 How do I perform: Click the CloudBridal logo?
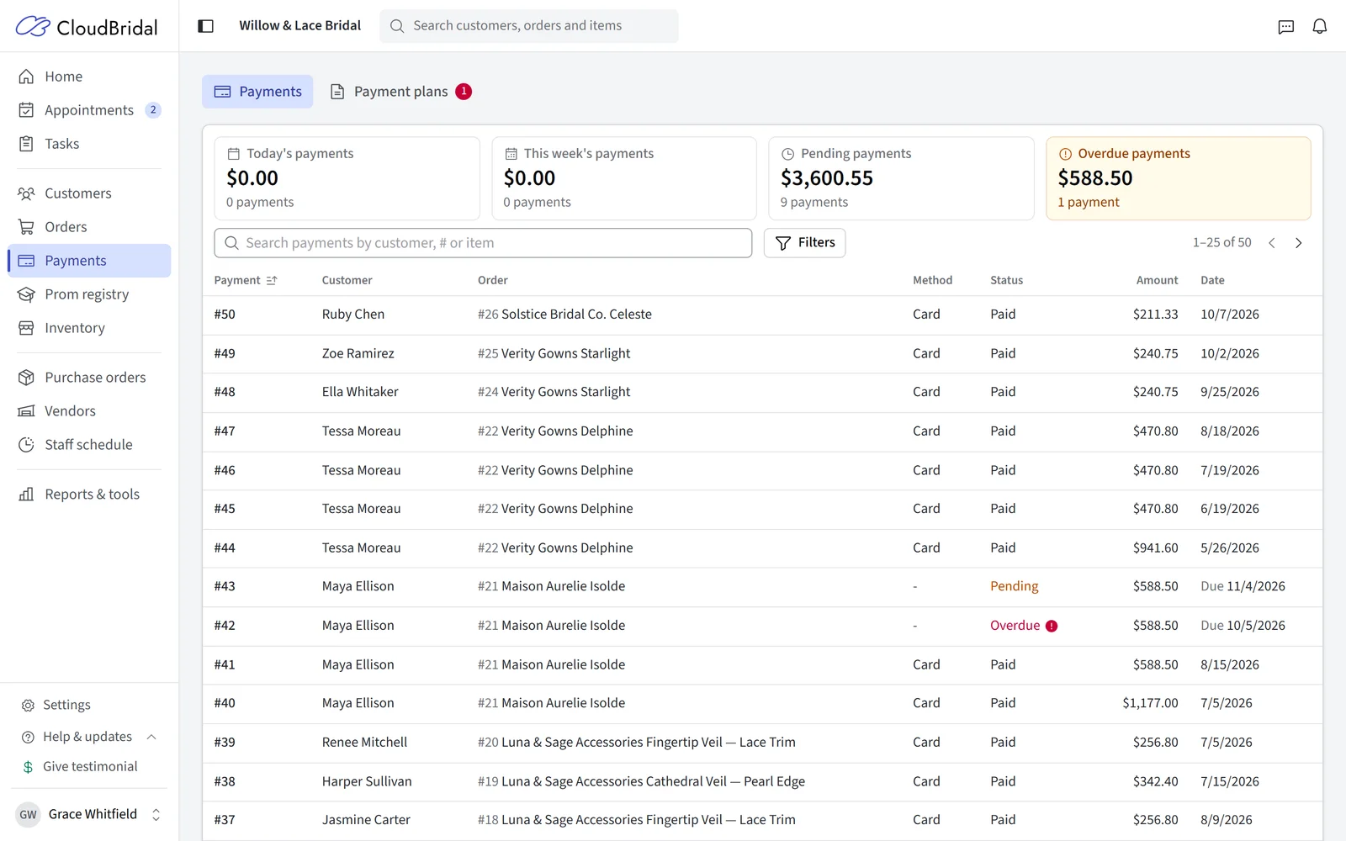87,27
